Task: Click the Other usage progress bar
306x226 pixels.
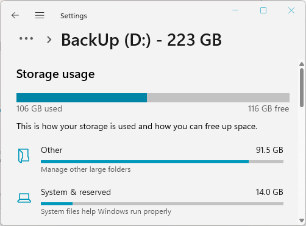Action: [162, 162]
